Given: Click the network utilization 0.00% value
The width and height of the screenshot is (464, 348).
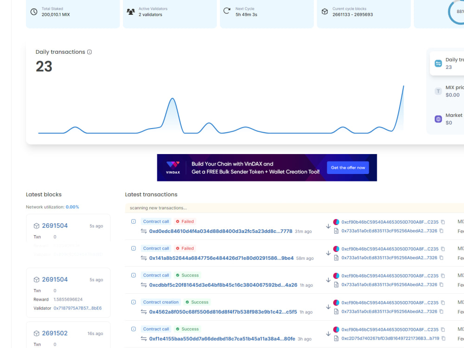Looking at the screenshot, I should tap(72, 207).
